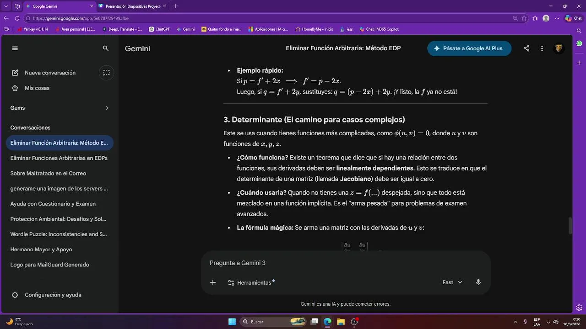Open the Edge sidebar settings gear

579,308
